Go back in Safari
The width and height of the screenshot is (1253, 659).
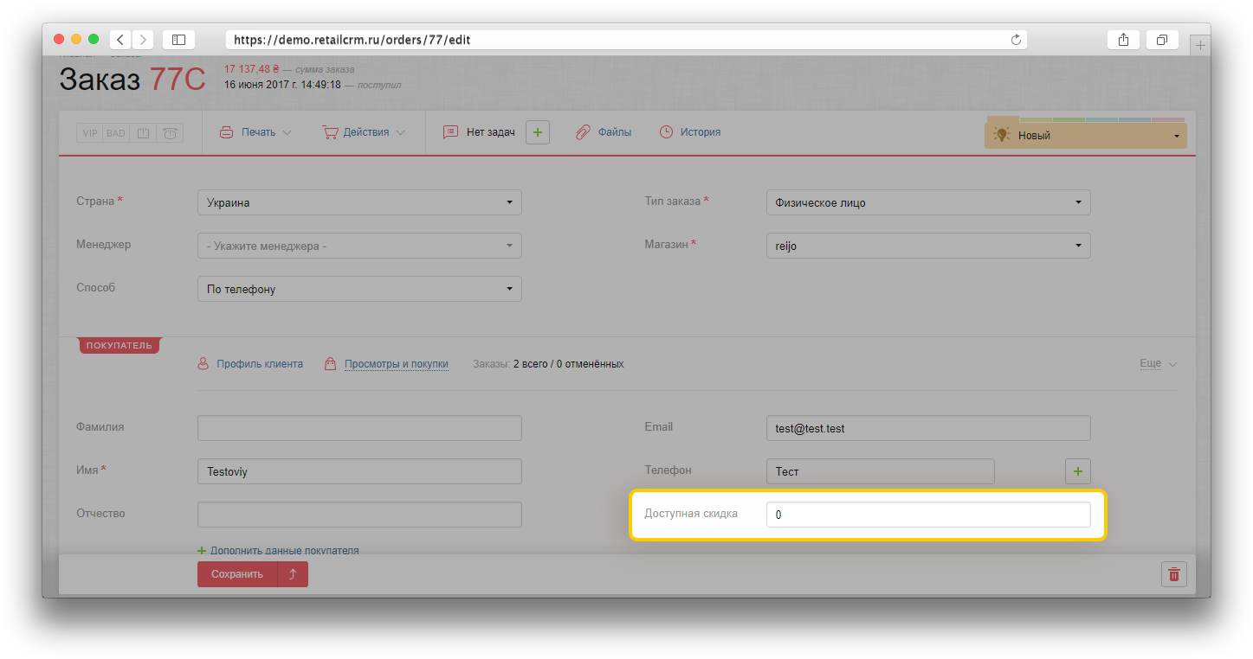(x=120, y=40)
